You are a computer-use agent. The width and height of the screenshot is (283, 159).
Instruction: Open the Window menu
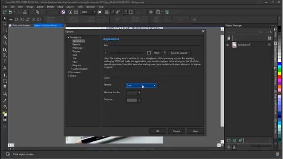coord(91,7)
